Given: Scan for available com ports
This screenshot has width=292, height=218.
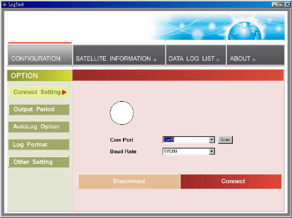Looking at the screenshot, I should tap(225, 140).
